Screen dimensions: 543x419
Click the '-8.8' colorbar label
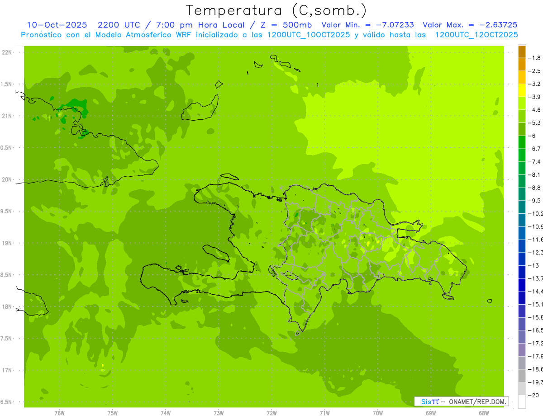coord(535,188)
